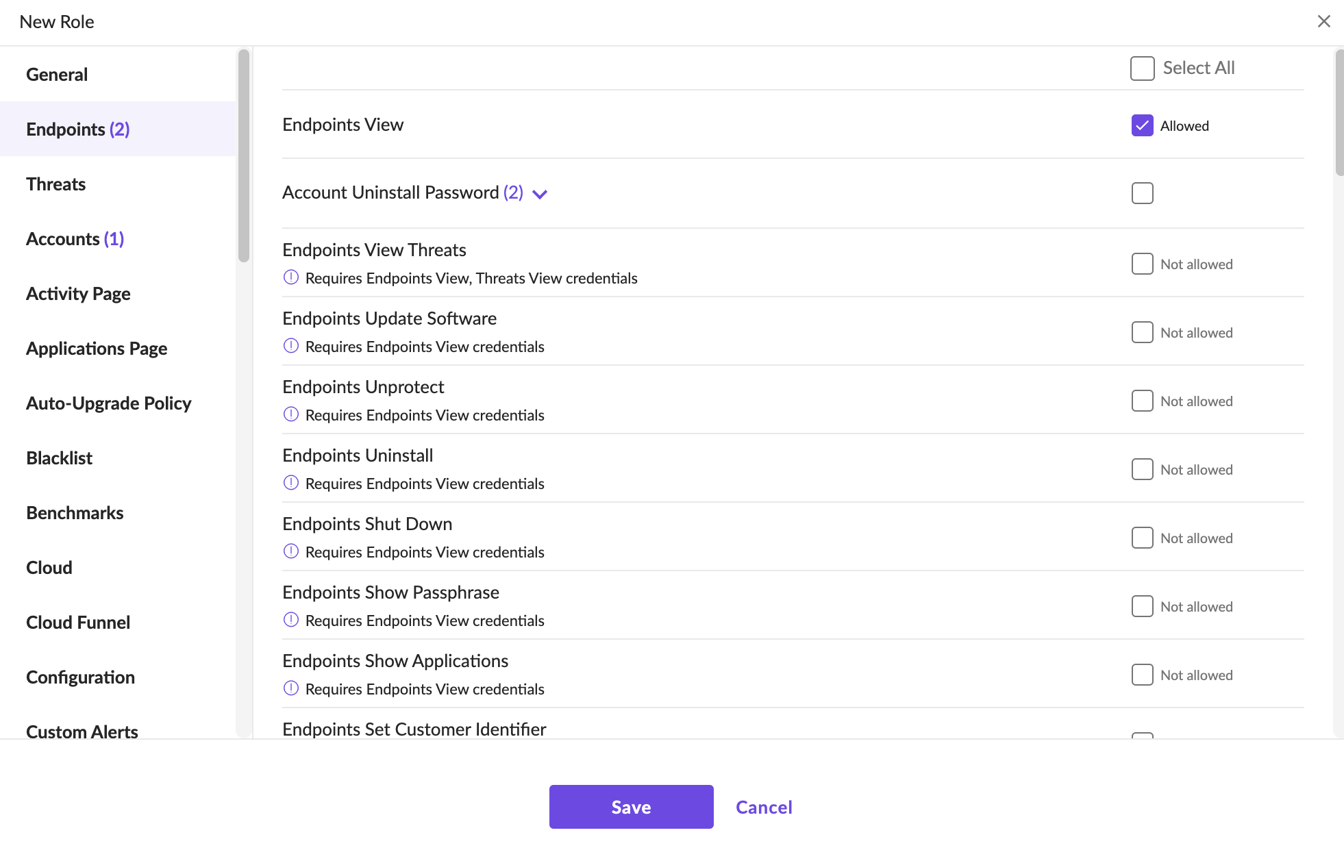1344x863 pixels.
Task: Expand Account Uninstall Password chevron
Action: (540, 194)
